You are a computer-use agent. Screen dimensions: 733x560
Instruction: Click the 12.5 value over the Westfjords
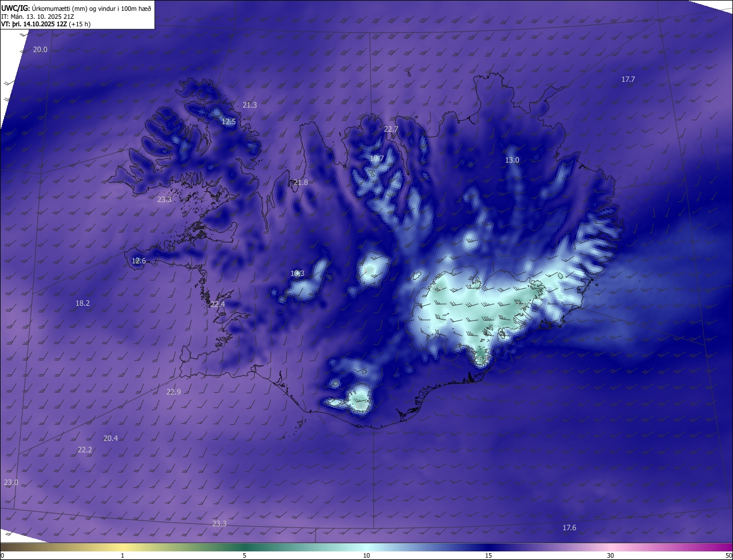tap(228, 122)
